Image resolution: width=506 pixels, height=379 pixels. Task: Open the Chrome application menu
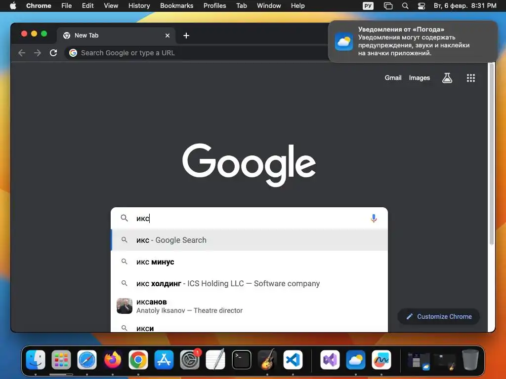pos(39,6)
